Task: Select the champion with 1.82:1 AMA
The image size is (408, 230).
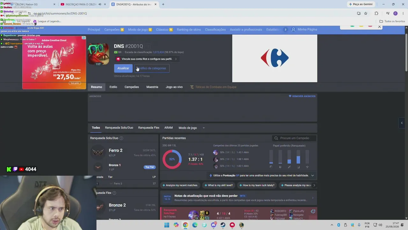Action: pos(216,166)
